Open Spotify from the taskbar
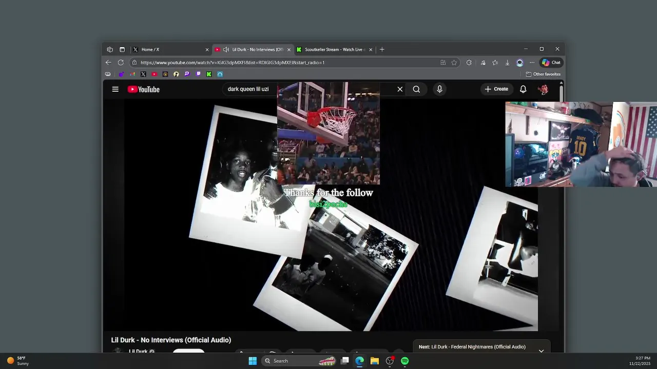The image size is (657, 369). tap(405, 361)
